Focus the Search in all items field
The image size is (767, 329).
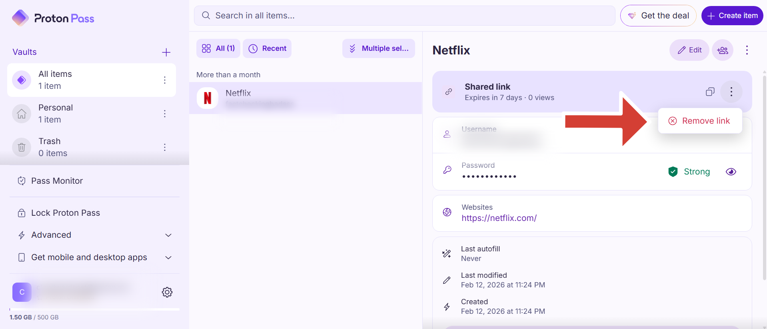(404, 16)
